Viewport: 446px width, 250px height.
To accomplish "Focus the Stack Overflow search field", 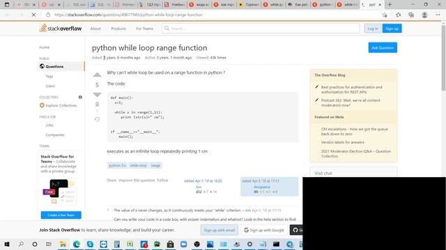I will [261, 28].
